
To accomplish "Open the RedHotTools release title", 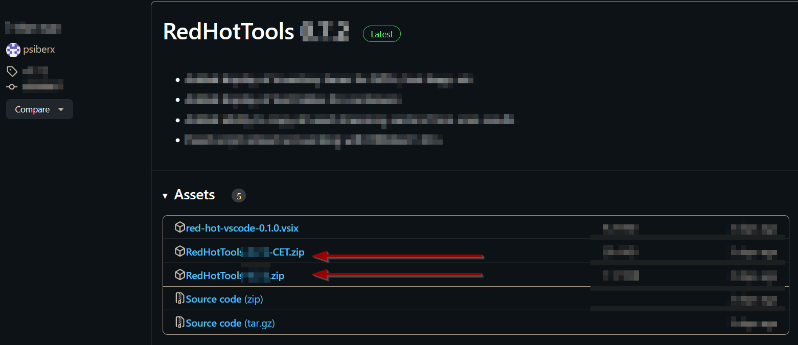I will point(229,32).
